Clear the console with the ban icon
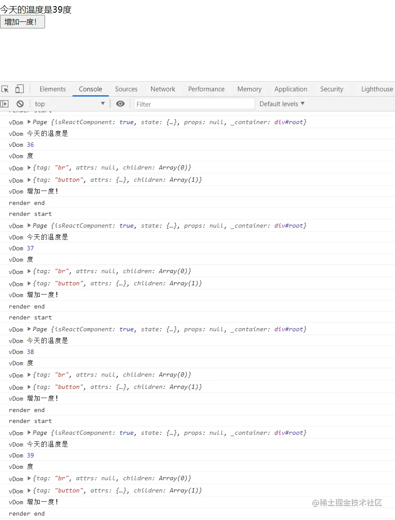Image resolution: width=395 pixels, height=520 pixels. (20, 104)
